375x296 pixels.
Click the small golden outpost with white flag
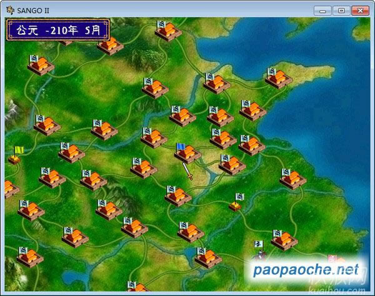[x=236, y=202]
